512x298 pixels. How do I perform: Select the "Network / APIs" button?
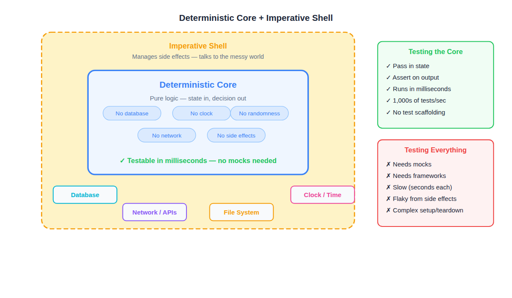point(154,212)
